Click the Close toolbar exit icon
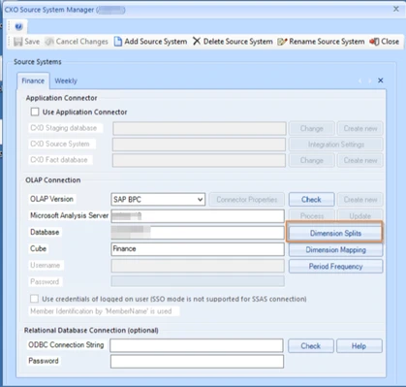This screenshot has width=406, height=387. (x=374, y=42)
